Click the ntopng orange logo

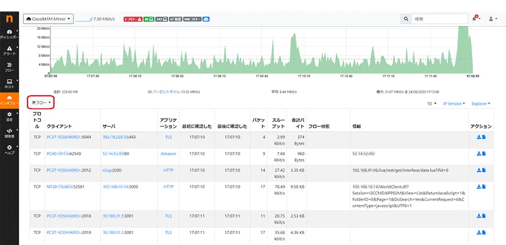[x=9, y=19]
